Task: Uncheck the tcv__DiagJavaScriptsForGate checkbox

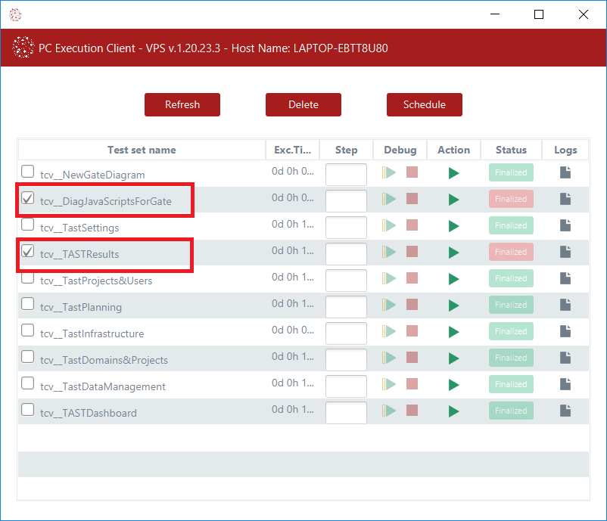Action: 28,198
